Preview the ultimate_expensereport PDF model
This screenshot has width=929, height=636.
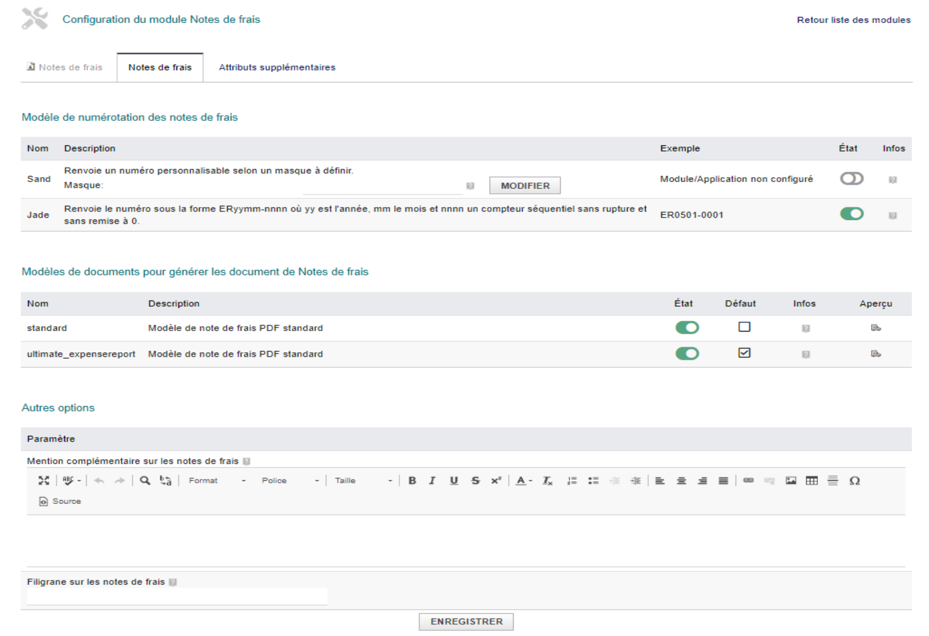point(876,354)
